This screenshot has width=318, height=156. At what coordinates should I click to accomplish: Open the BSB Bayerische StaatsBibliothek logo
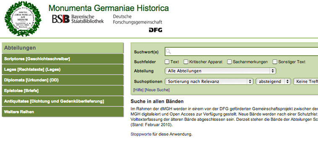pos(78,19)
